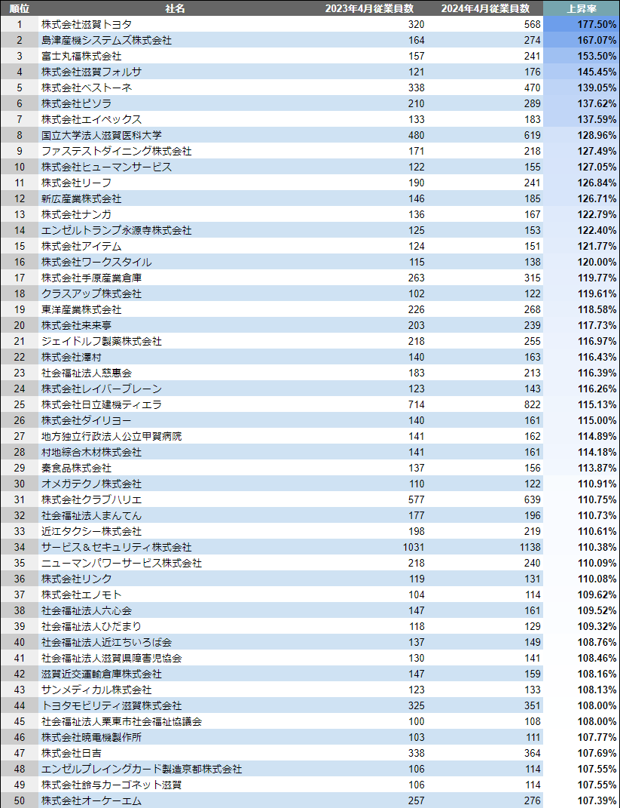Select 社会福祉法人慈惠会 cell
Viewport: 620px width, 808px height.
(176, 373)
